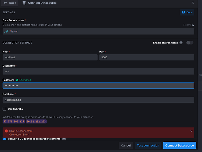Click the Username field containing root
This screenshot has height=152, width=202.
(98, 71)
